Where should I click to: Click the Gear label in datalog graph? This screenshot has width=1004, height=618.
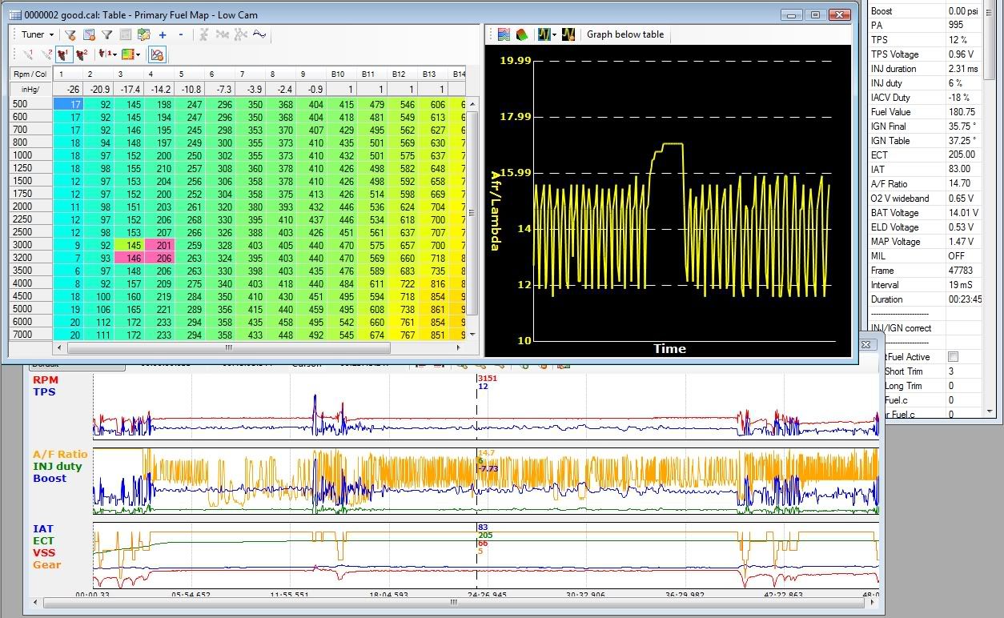tap(46, 564)
